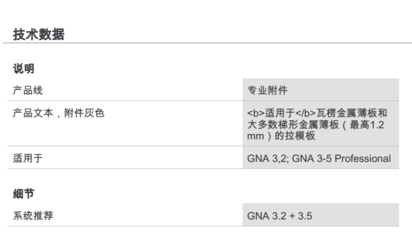Image resolution: width=412 pixels, height=234 pixels.
Task: Click the divider line below 技术数据
Action: pos(206,43)
